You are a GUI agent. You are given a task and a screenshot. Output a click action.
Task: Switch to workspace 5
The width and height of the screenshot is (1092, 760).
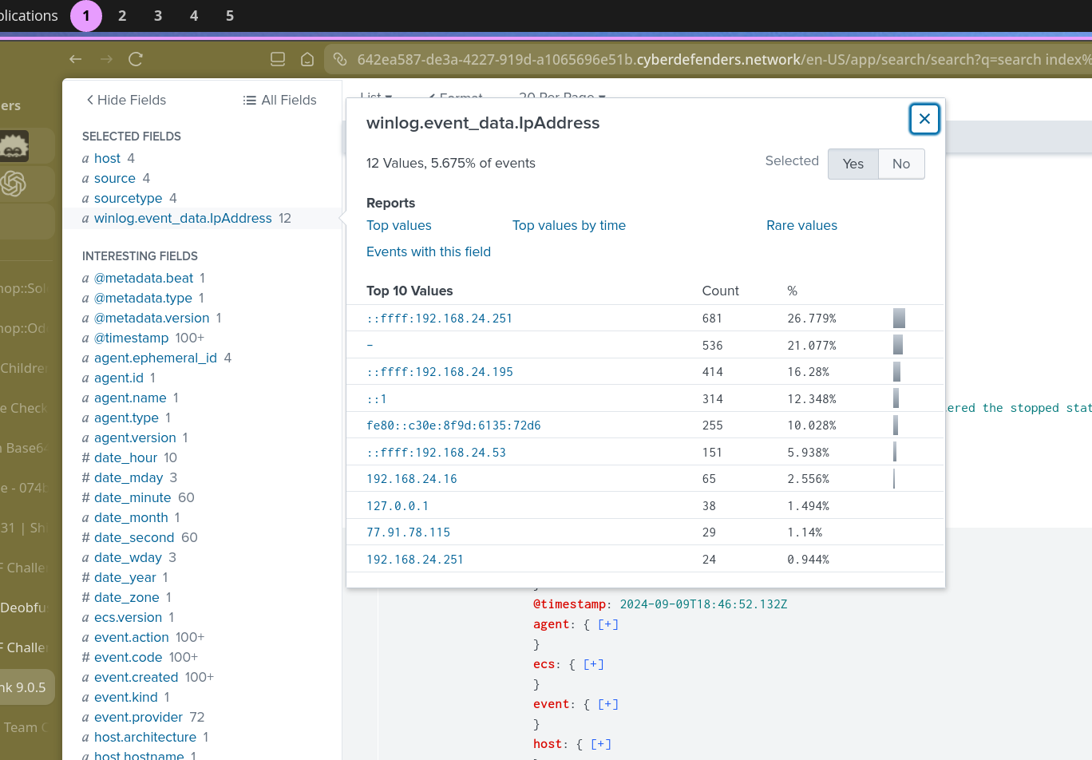pyautogui.click(x=230, y=16)
